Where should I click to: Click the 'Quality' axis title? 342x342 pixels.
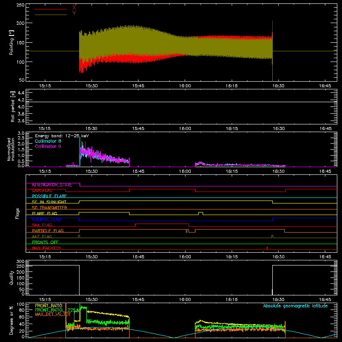[x=12, y=277]
